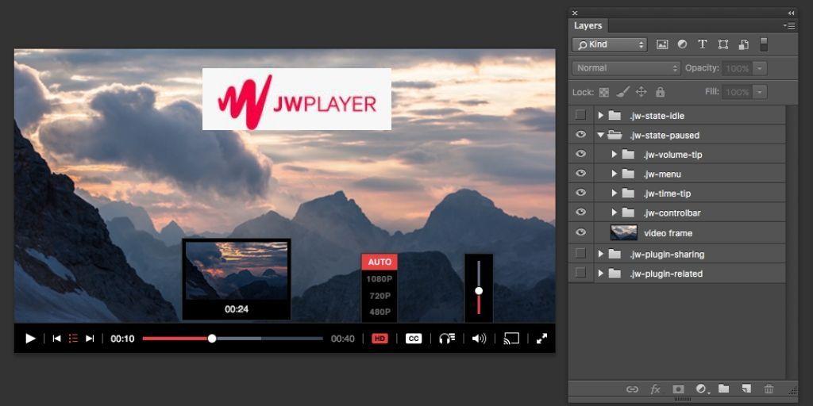
Task: Open the Opacity dropdown arrow
Action: [760, 68]
